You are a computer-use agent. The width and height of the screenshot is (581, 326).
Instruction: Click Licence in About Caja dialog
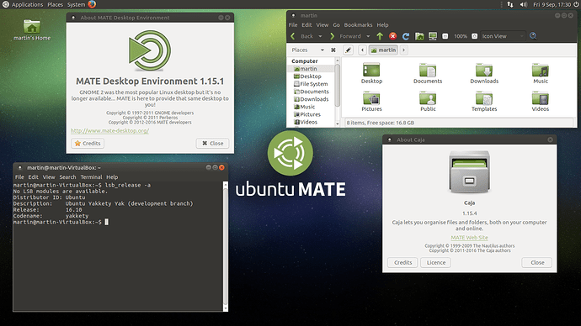(436, 262)
